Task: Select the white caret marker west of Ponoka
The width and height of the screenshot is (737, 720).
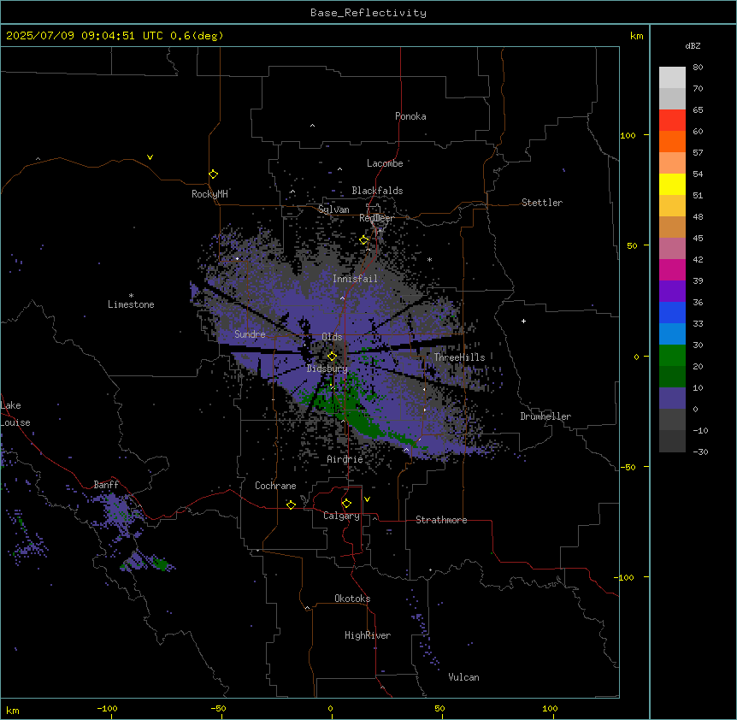Action: 312,126
